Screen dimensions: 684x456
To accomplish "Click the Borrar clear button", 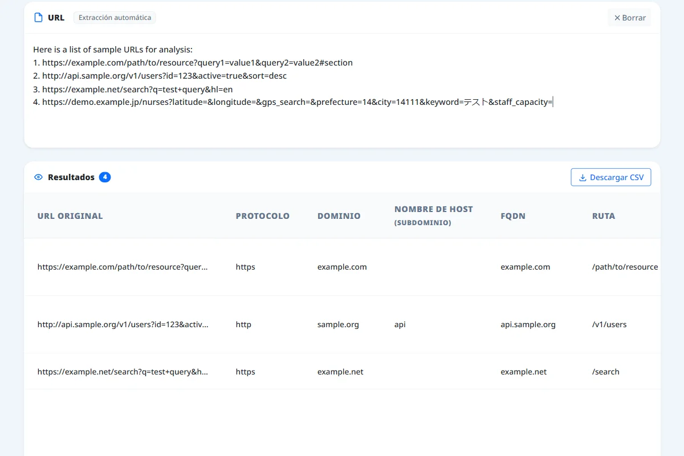I will [x=629, y=18].
